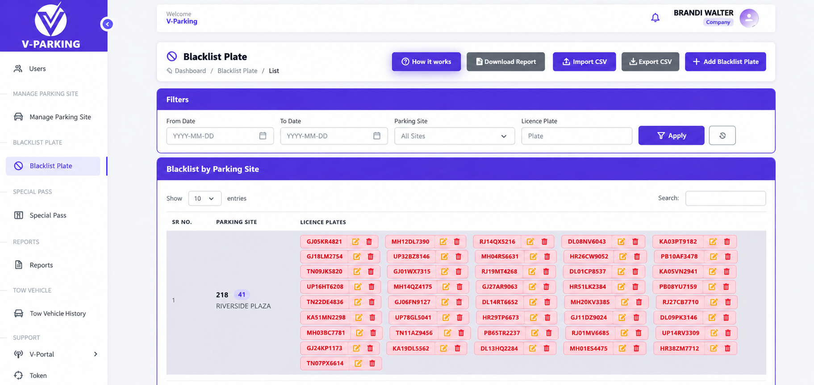Delete plate DL14RT6652
The height and width of the screenshot is (385, 814).
[x=547, y=302]
